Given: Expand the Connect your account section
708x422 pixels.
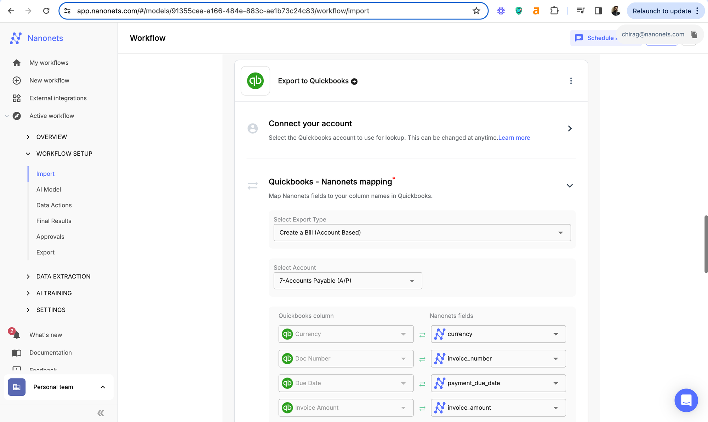Looking at the screenshot, I should [x=570, y=128].
